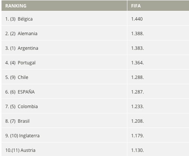Select the ESPAÑA ranking entry
Viewport: 189px width, 156px height.
pyautogui.click(x=64, y=91)
